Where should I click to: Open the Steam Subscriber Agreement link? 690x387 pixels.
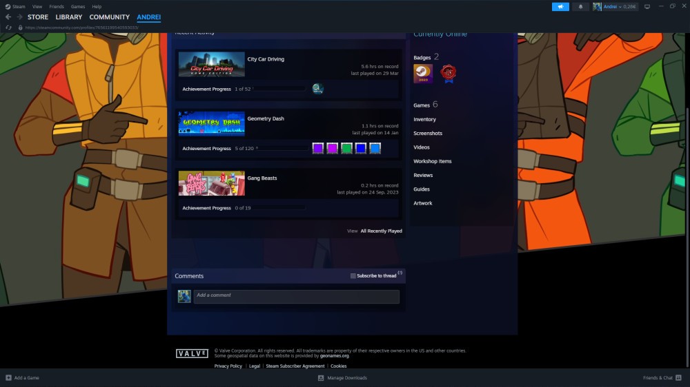click(x=295, y=366)
